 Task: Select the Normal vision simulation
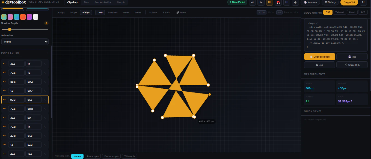click(x=78, y=156)
